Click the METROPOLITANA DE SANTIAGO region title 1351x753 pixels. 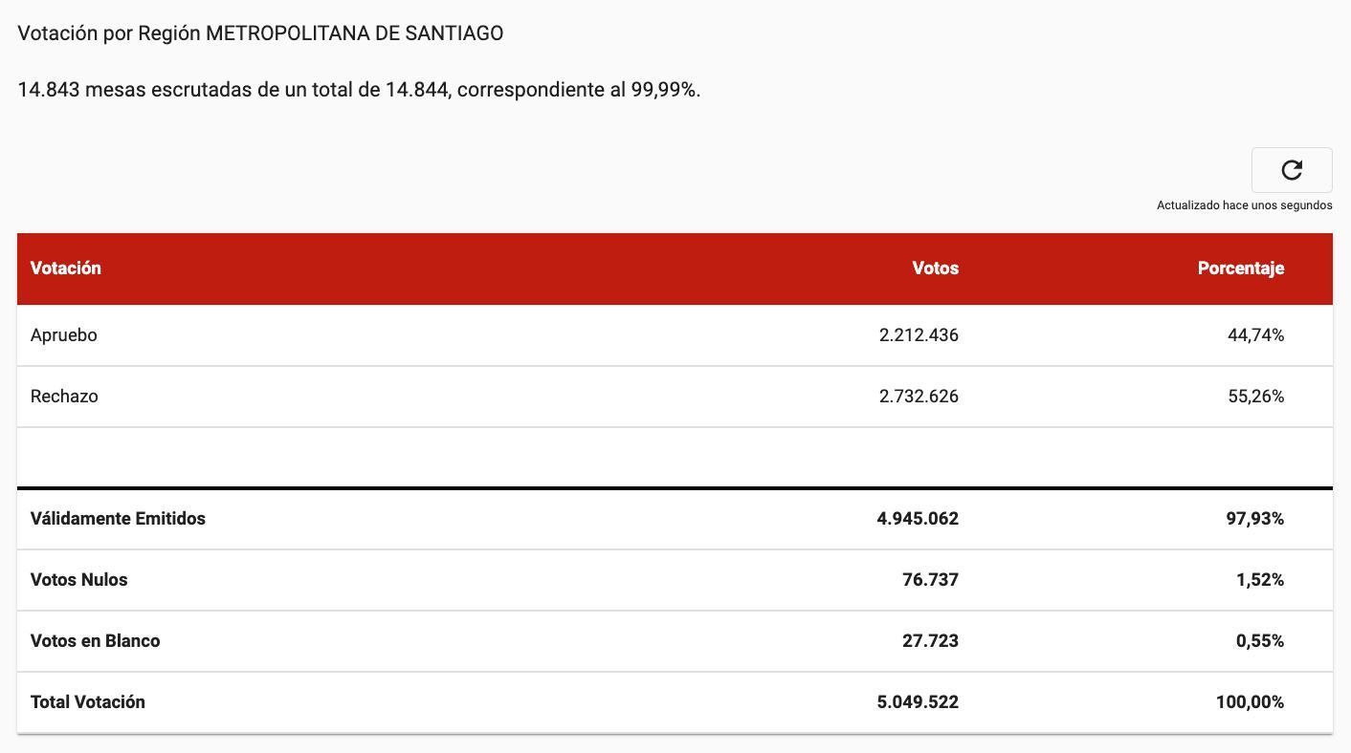tap(258, 32)
